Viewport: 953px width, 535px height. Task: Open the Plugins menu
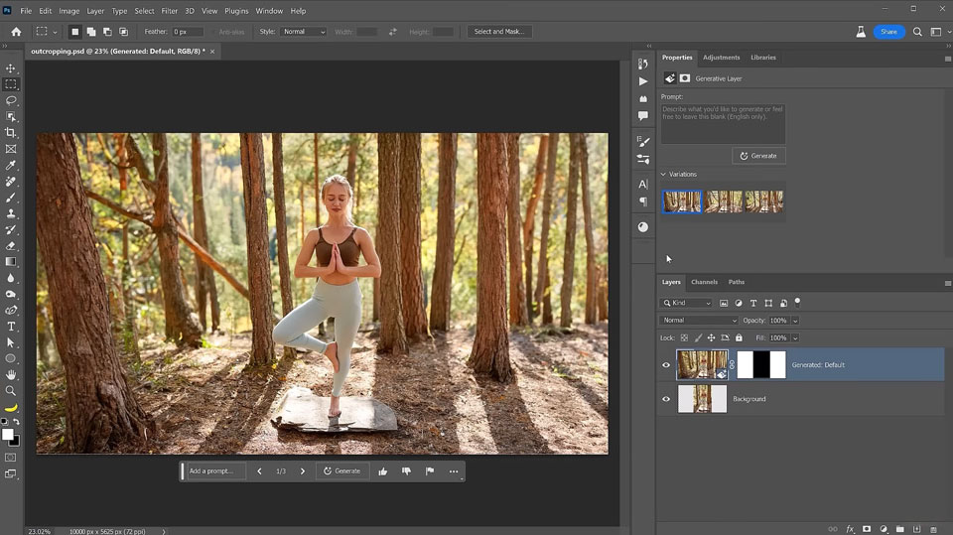coord(236,11)
